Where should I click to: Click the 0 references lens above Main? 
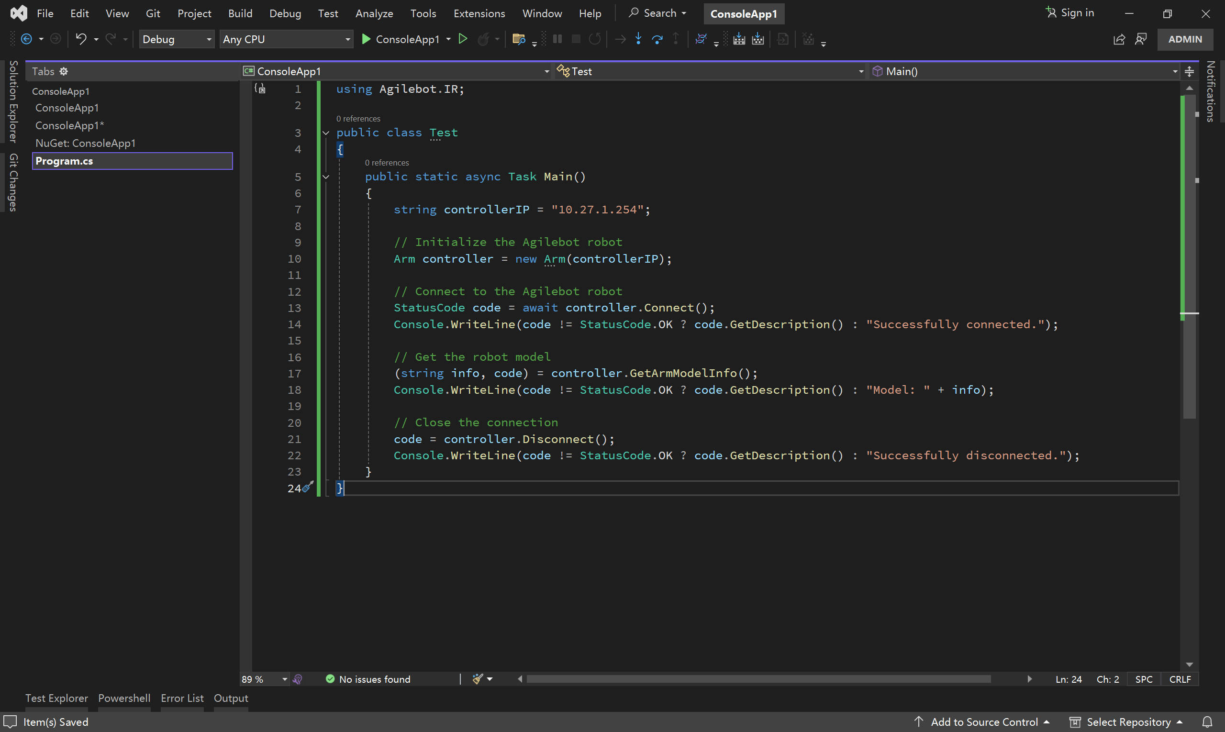(x=387, y=163)
